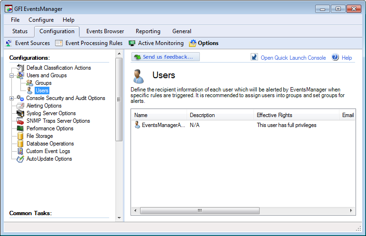Switch to the Status tab
The width and height of the screenshot is (366, 236).
(20, 31)
